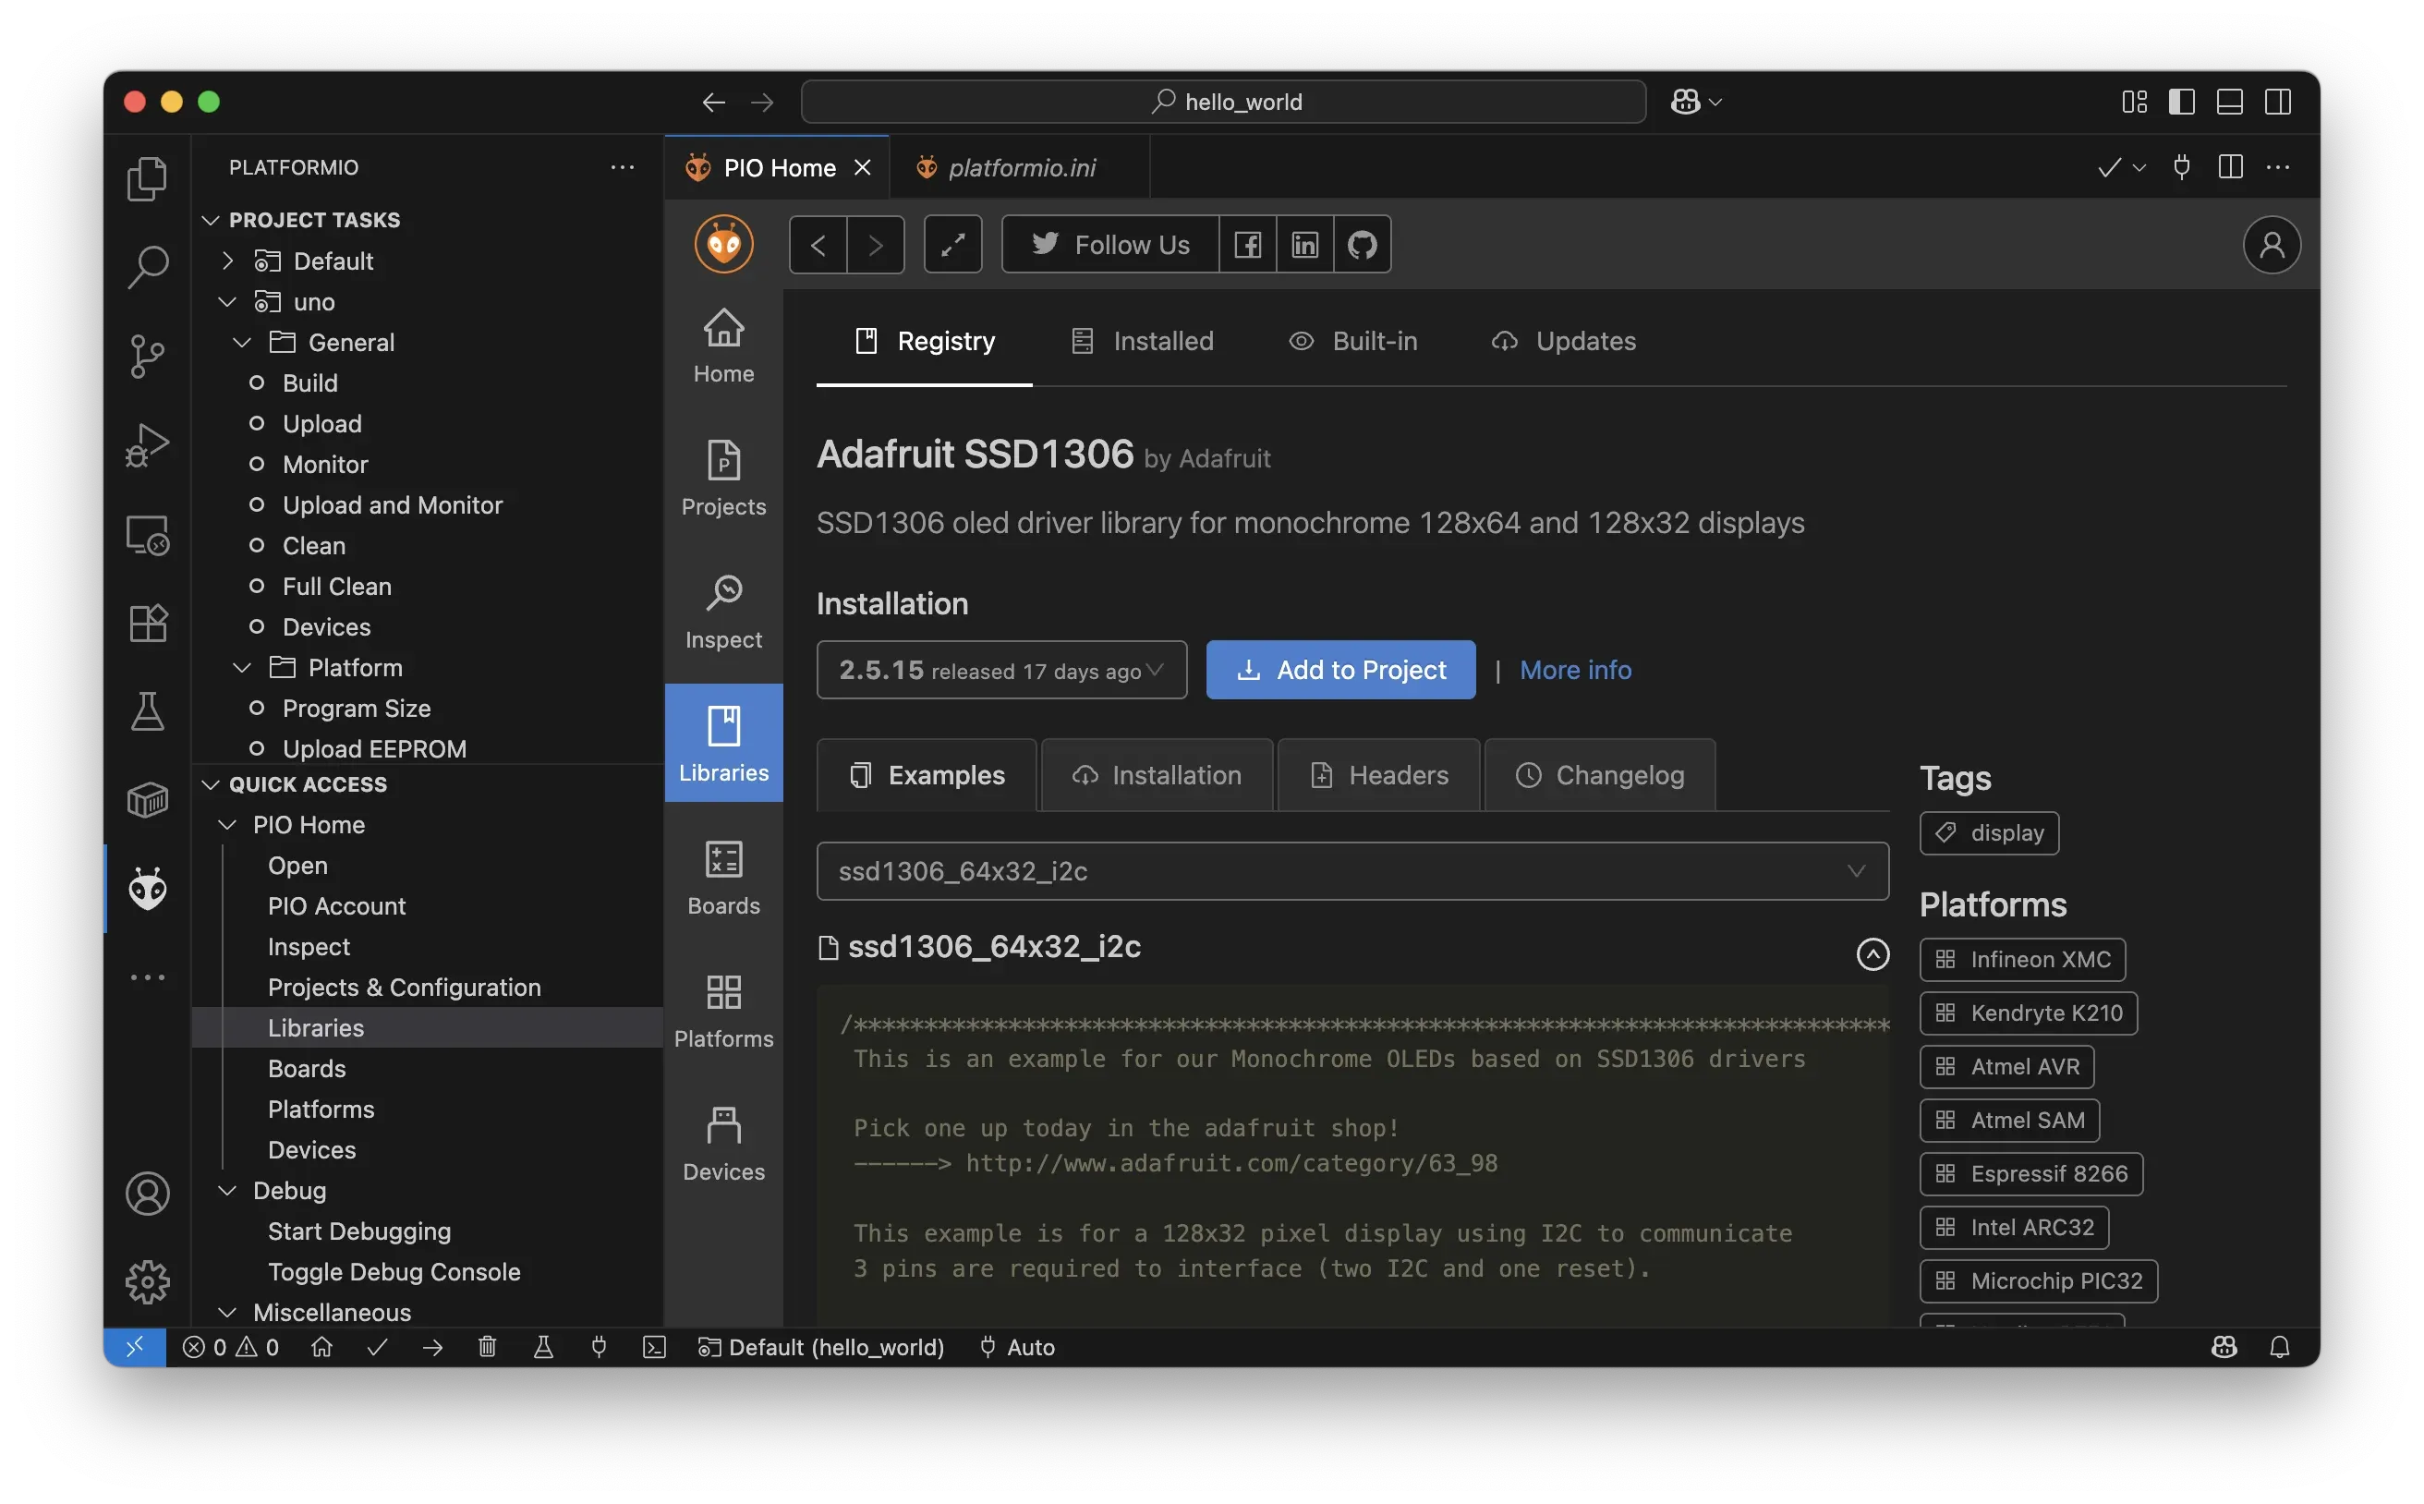Switch to the Installed tab
This screenshot has height=1504, width=2424.
click(1163, 341)
